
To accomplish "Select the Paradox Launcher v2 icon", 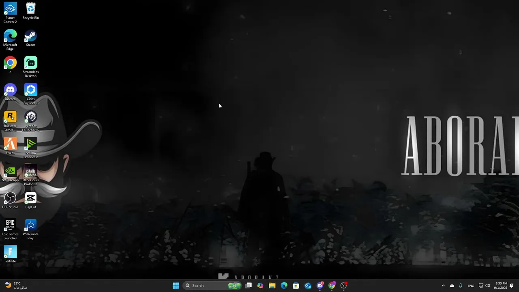I will (x=30, y=121).
